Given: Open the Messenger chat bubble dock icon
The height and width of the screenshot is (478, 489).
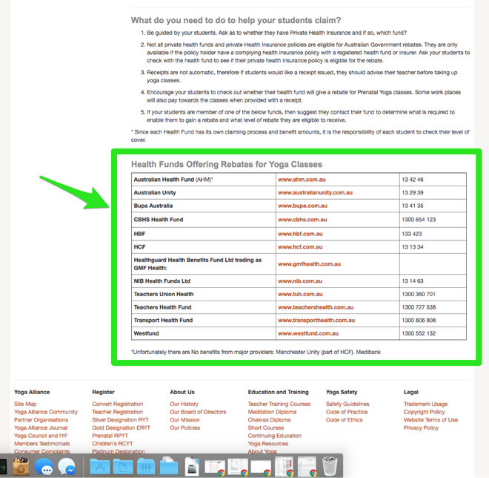Looking at the screenshot, I should (x=67, y=466).
